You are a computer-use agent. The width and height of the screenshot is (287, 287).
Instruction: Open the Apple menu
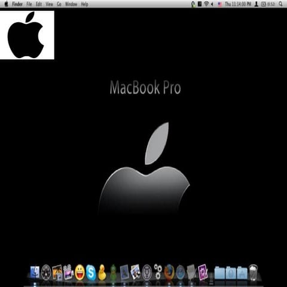[6, 4]
